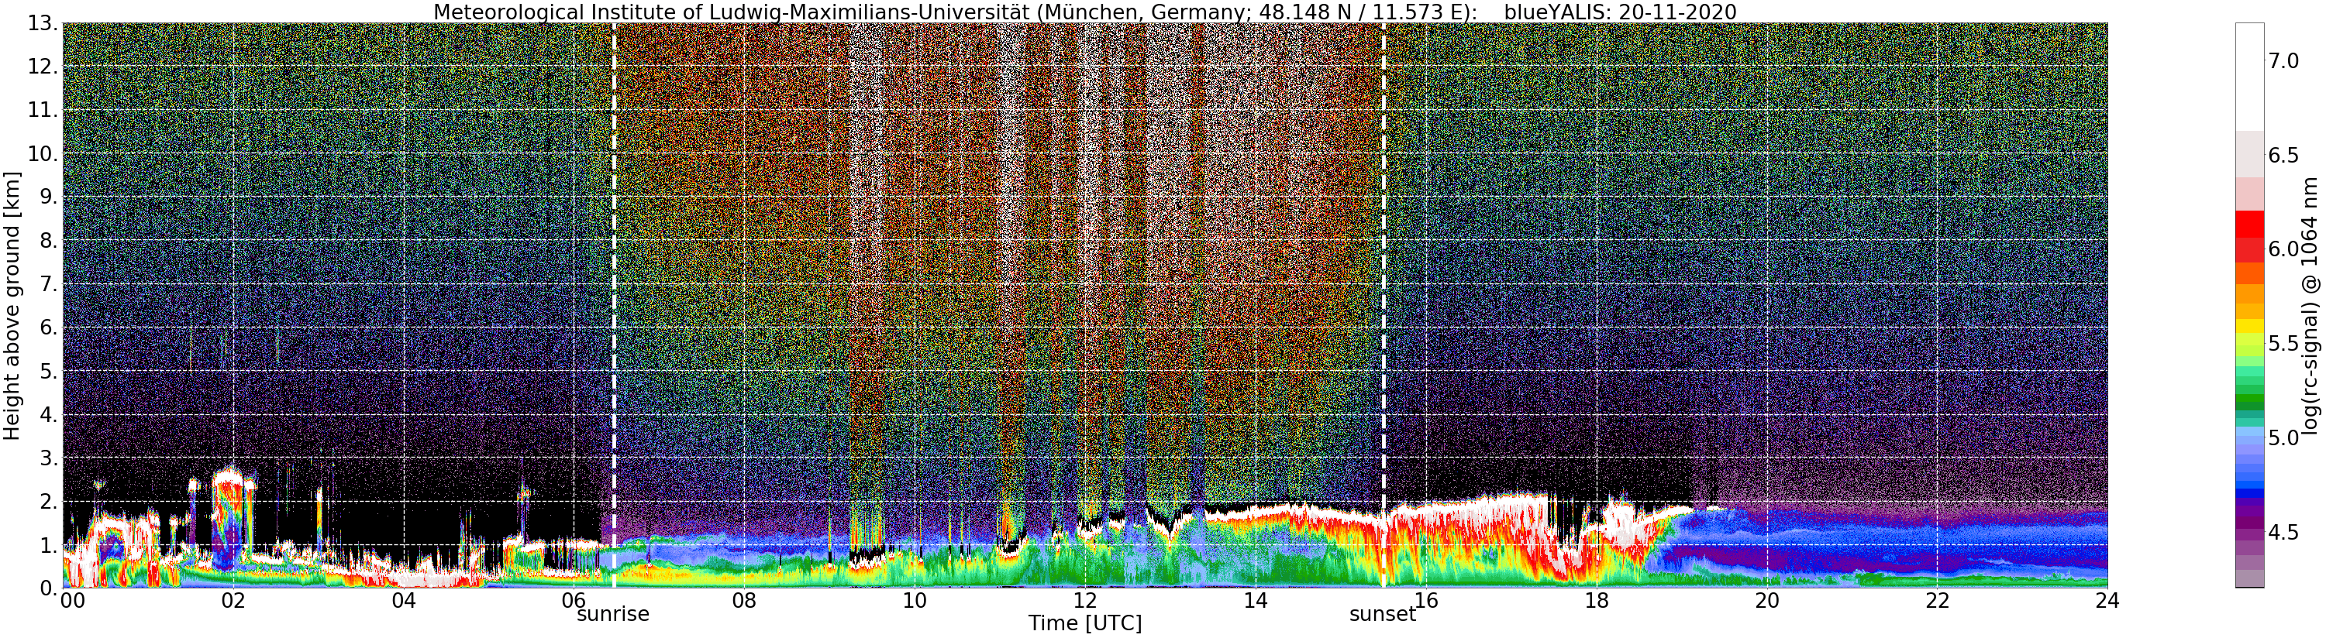Click the 'sunset' label below the time axis
The width and height of the screenshot is (2326, 638).
click(x=1383, y=615)
